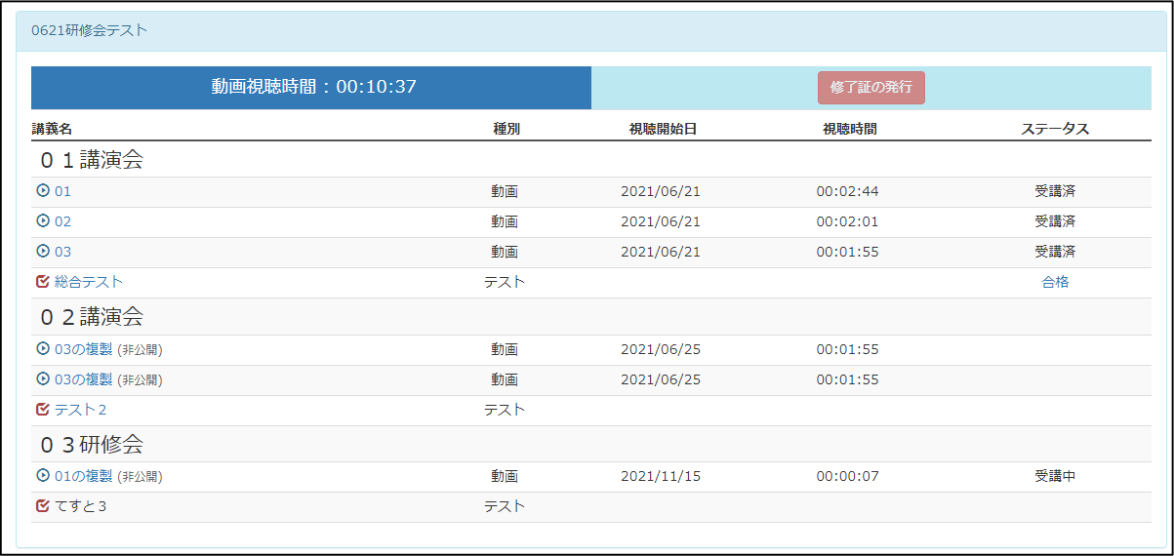Click the play icon beside lecture 01

pos(42,191)
